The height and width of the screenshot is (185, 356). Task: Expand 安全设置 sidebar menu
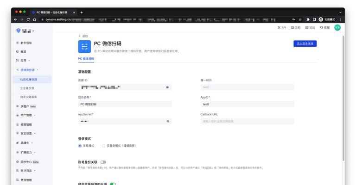click(x=26, y=133)
